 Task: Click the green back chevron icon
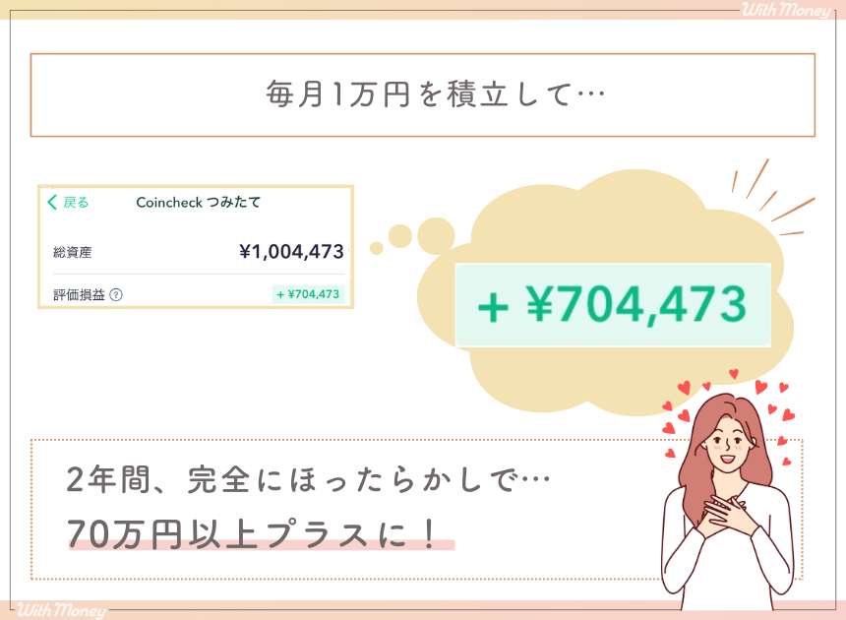coord(52,203)
